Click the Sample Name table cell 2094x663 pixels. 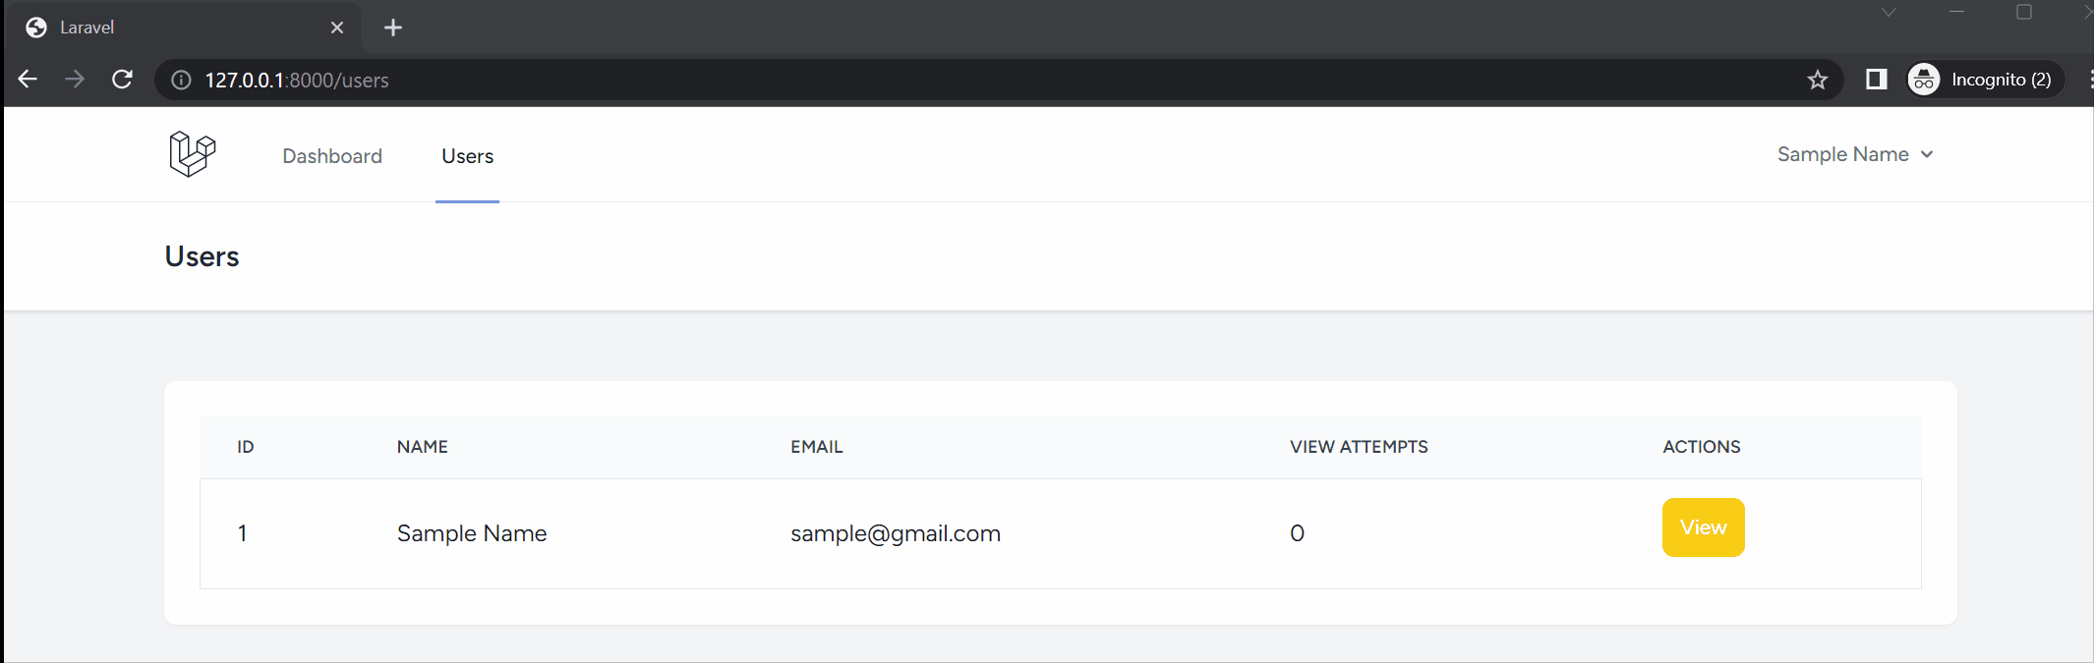click(x=472, y=533)
